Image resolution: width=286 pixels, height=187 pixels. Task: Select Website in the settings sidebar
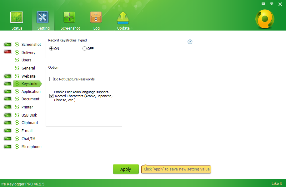(28, 76)
